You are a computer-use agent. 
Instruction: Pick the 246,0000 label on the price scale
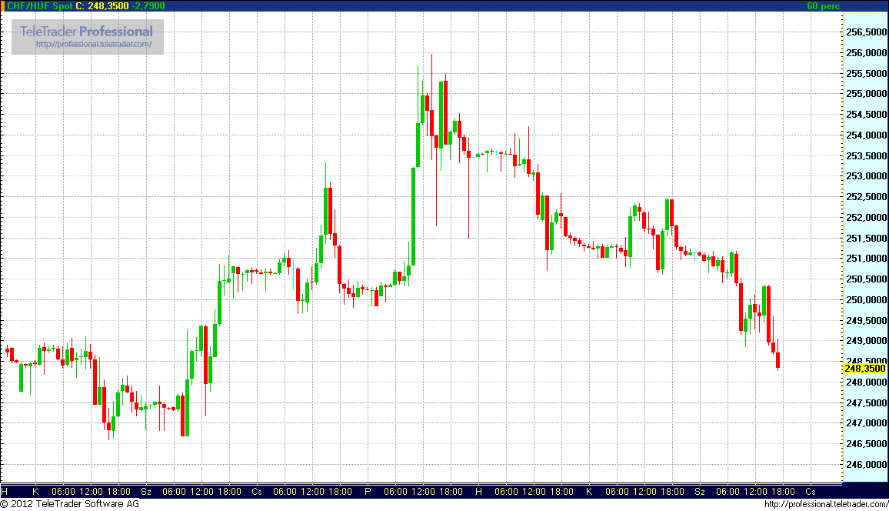(865, 465)
